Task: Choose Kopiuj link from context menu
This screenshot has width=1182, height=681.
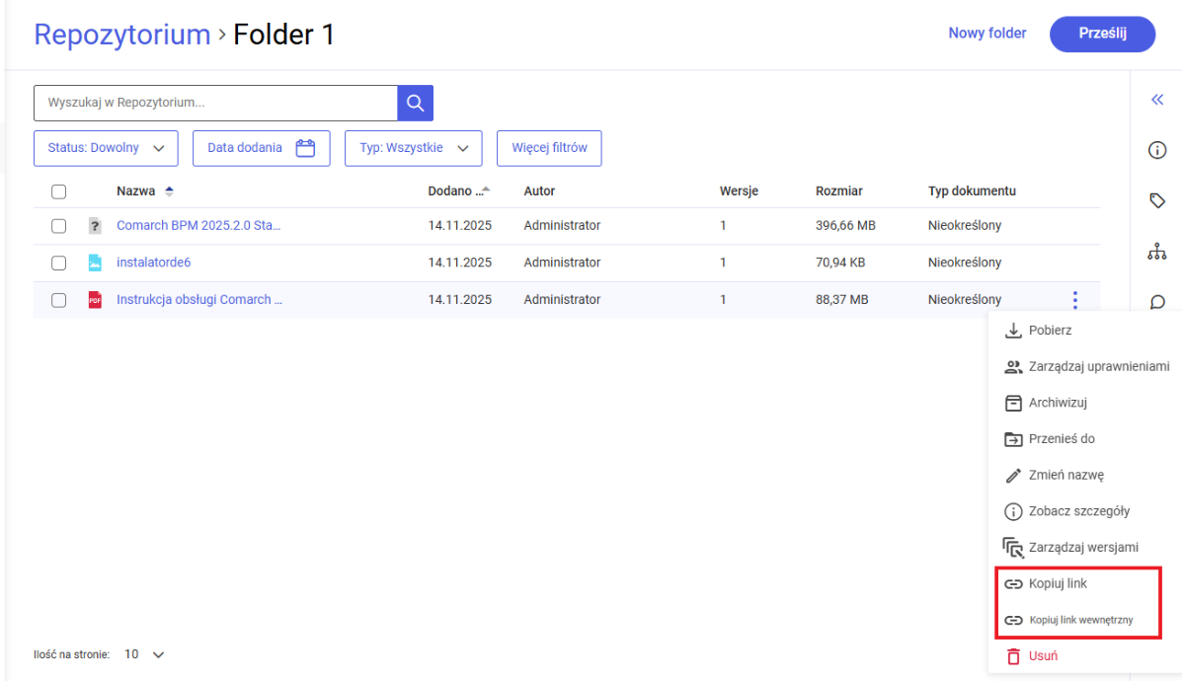Action: (1057, 584)
